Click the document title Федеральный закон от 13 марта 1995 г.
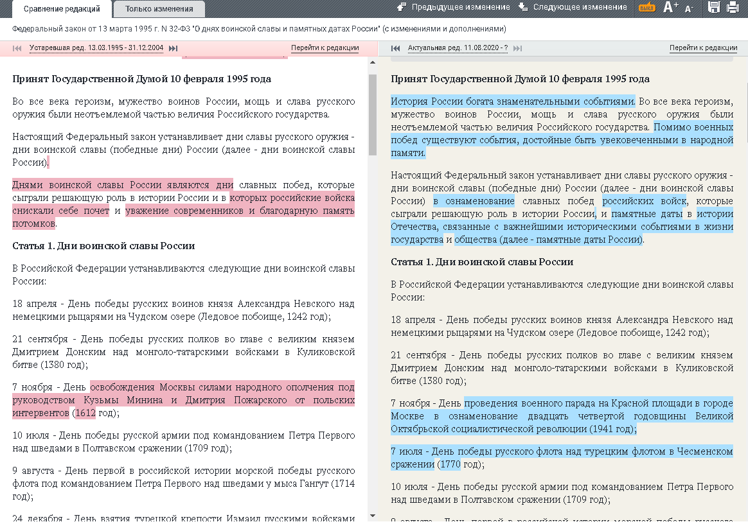 [259, 29]
